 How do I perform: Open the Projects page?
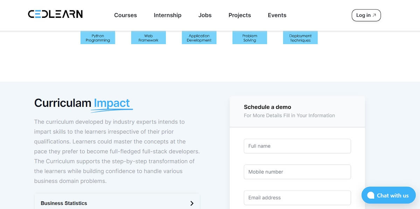tap(240, 15)
